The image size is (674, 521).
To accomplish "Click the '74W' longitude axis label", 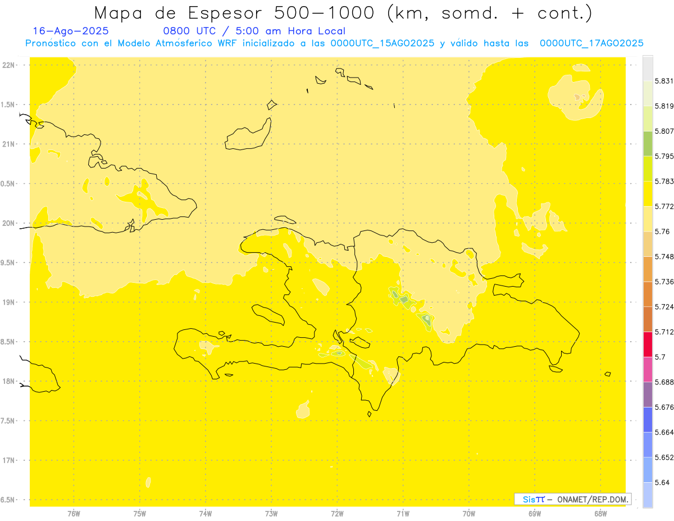I will click(x=206, y=514).
